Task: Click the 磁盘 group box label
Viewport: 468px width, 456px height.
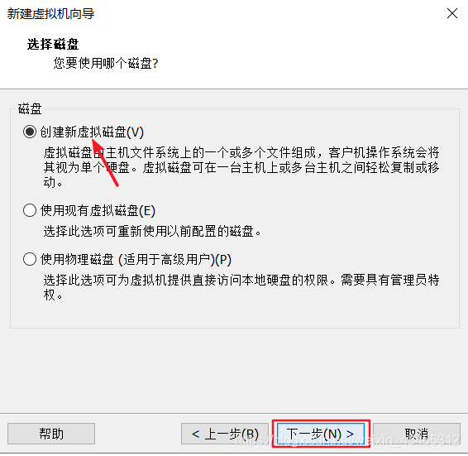Action: (30, 108)
